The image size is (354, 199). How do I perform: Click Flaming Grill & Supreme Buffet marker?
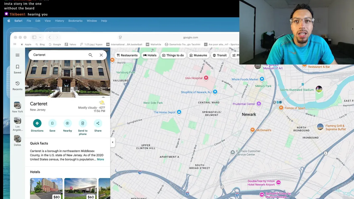point(320,127)
